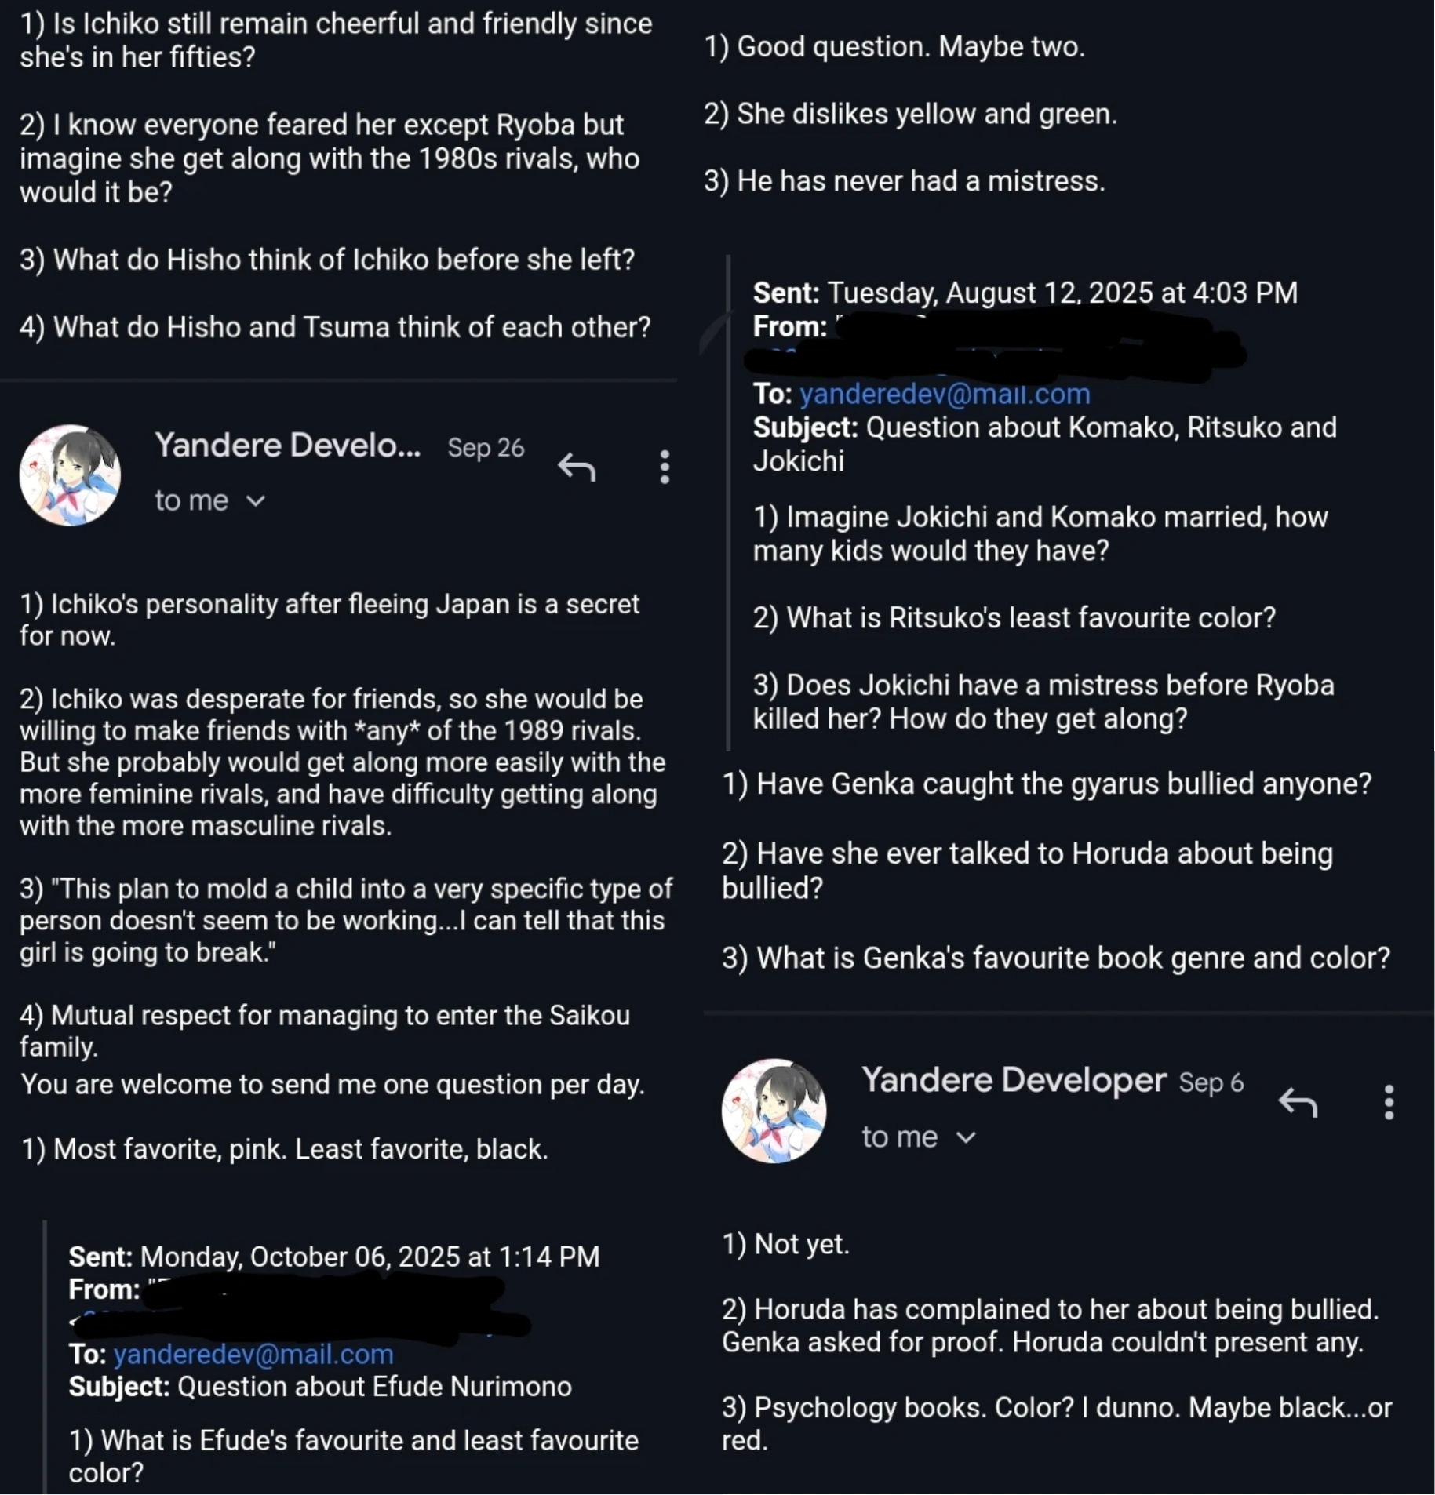Click the full "Yandere Developer" sender name

(x=1014, y=1080)
